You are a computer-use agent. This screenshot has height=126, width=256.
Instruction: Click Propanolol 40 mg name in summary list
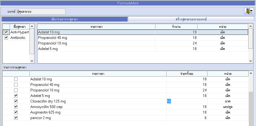[45, 85]
